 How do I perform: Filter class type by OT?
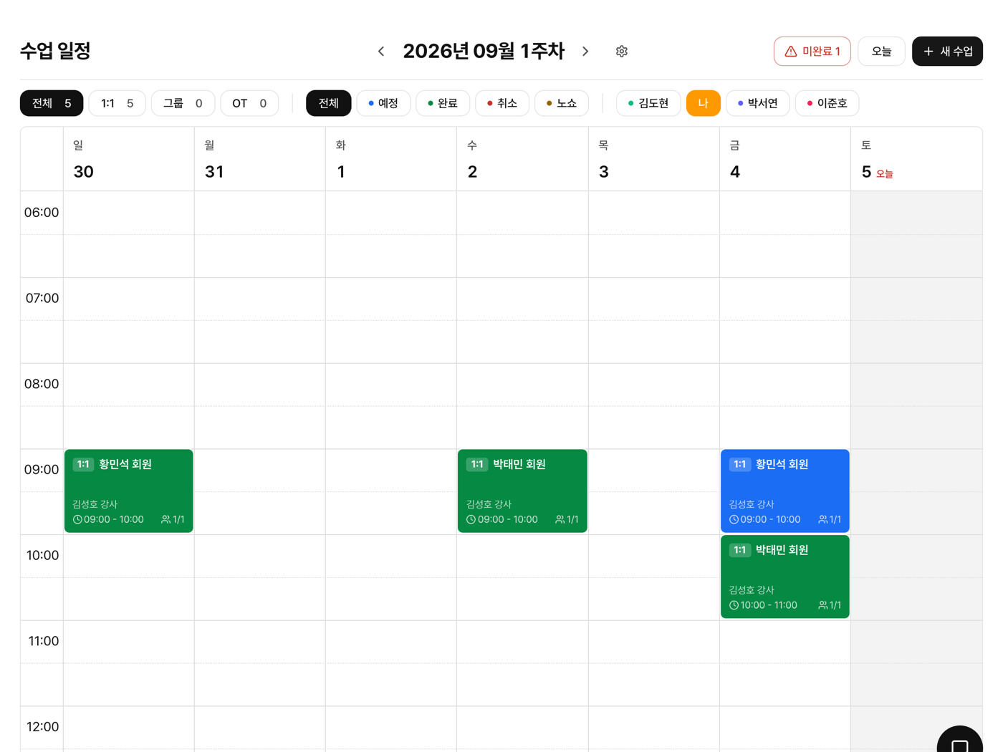[249, 103]
